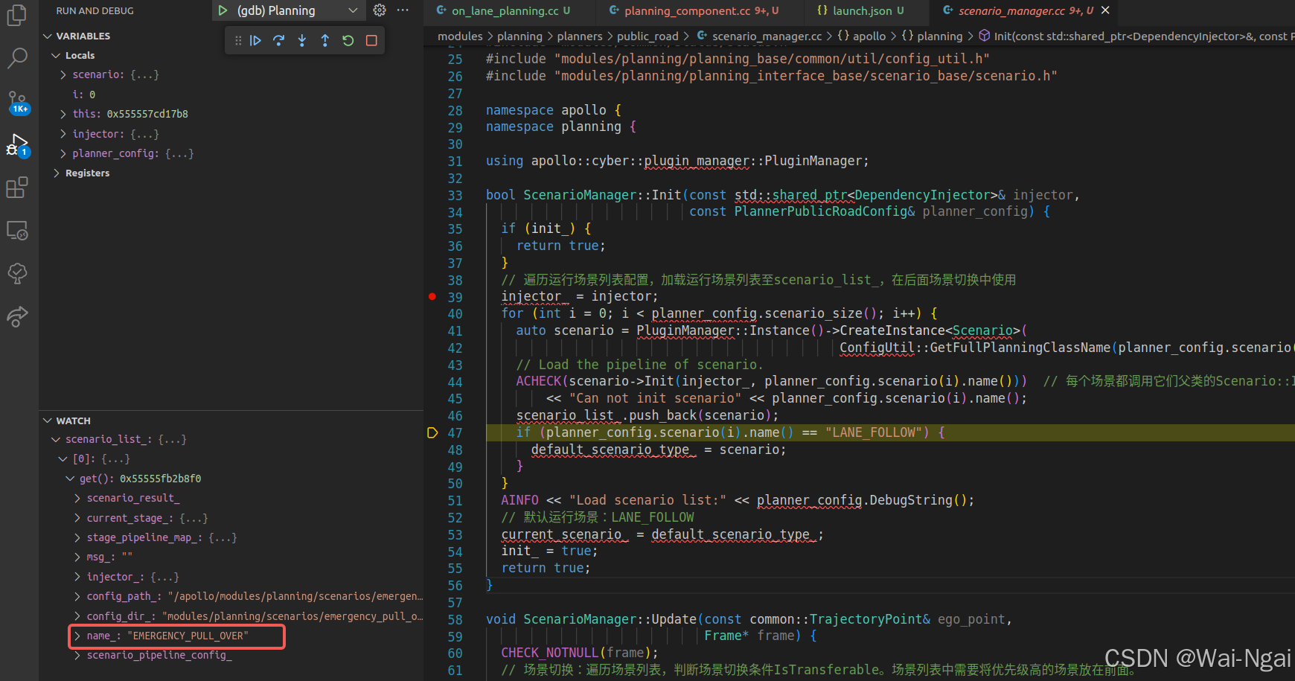Open the Remote Explorer icon
The width and height of the screenshot is (1295, 681).
pos(17,231)
